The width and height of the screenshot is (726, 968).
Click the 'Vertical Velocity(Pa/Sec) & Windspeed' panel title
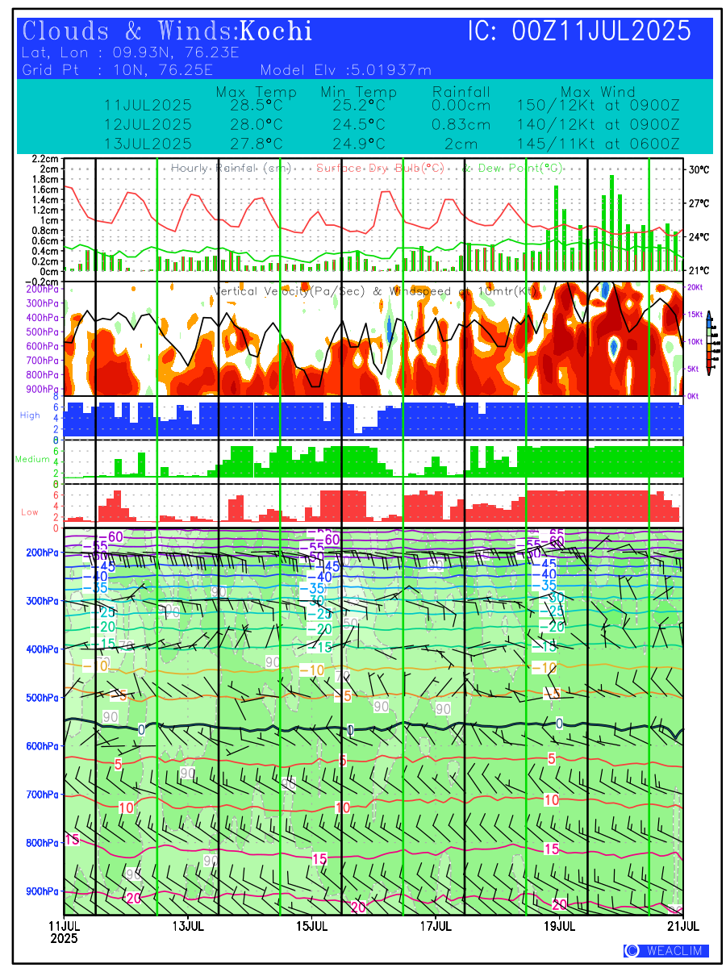[x=375, y=290]
